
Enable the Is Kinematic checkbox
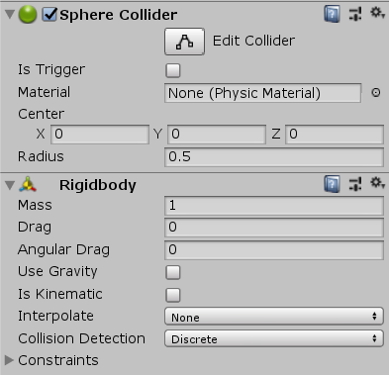(x=173, y=295)
